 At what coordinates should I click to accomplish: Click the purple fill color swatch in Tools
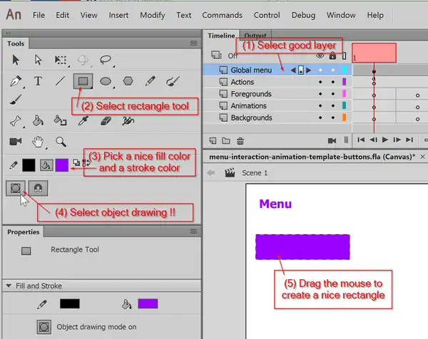62,165
